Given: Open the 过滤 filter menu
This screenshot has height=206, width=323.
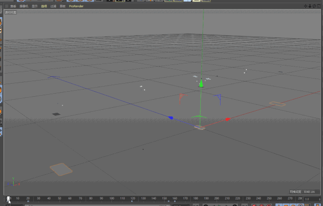Looking at the screenshot, I should 53,6.
